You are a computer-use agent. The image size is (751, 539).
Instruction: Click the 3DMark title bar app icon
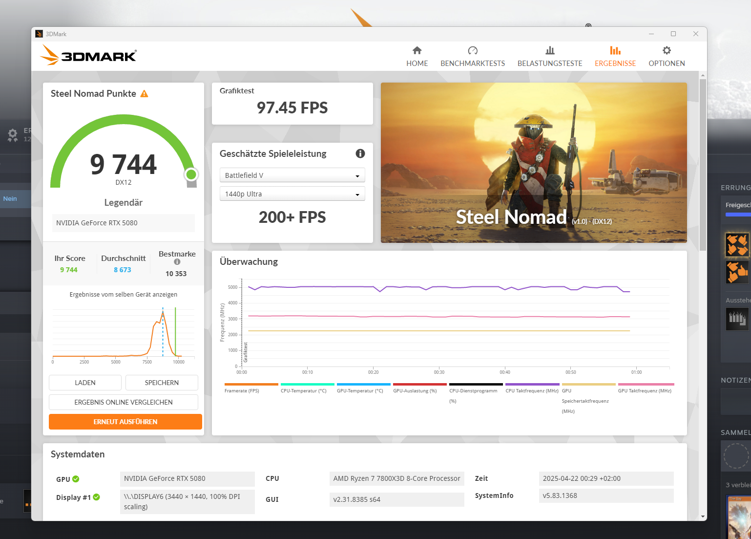39,34
